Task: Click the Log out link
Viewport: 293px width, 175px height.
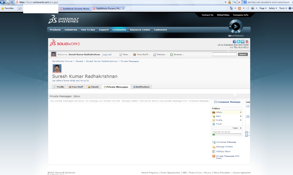Action: [107, 55]
